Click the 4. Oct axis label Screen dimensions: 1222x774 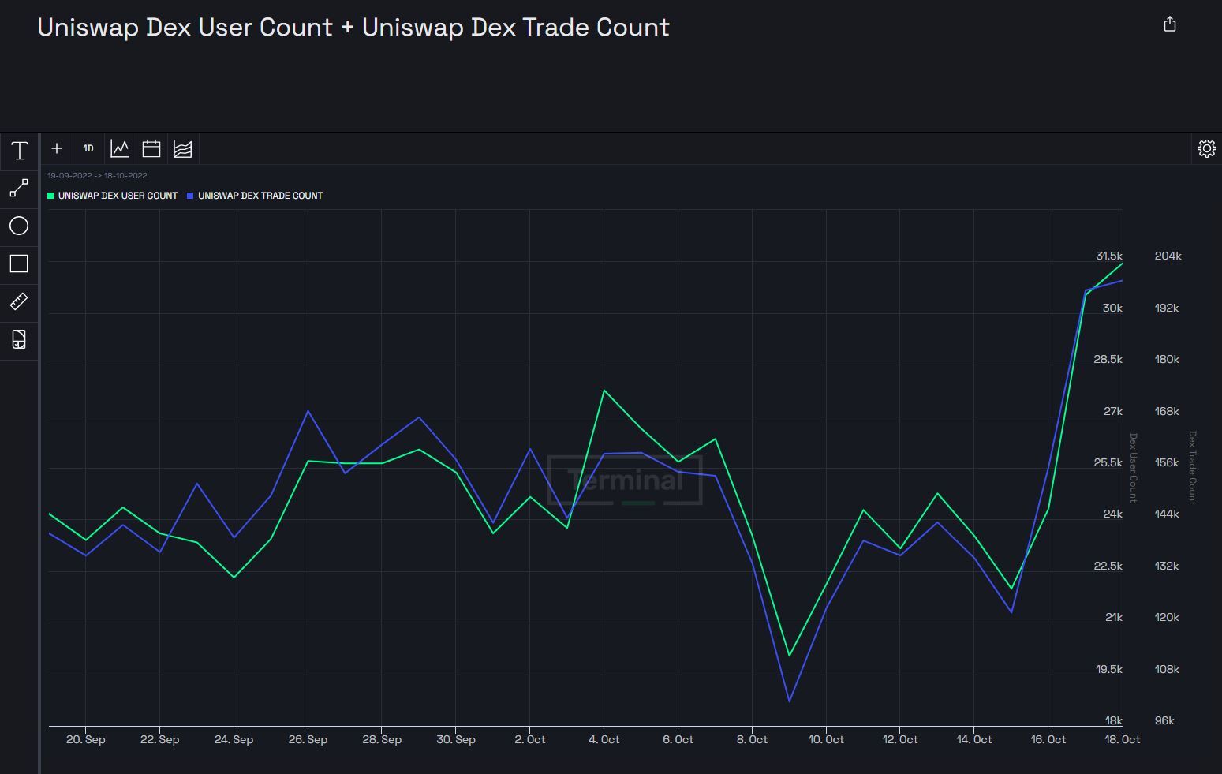[x=604, y=740]
